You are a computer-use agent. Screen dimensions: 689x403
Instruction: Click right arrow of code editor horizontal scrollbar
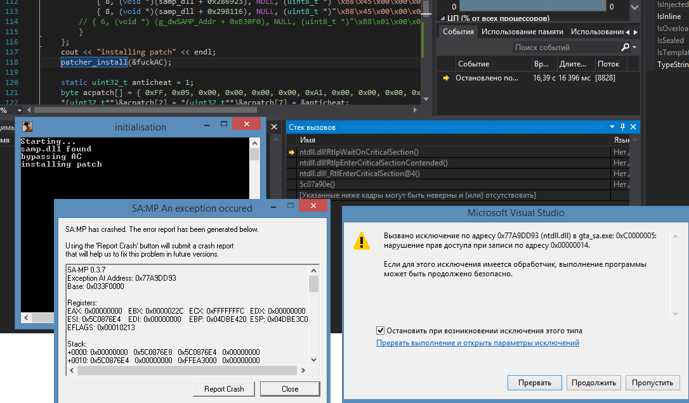415,110
